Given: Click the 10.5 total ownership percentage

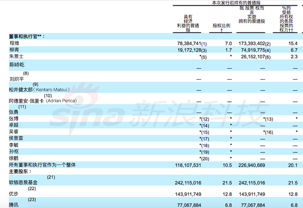Looking at the screenshot, I should tap(227, 166).
